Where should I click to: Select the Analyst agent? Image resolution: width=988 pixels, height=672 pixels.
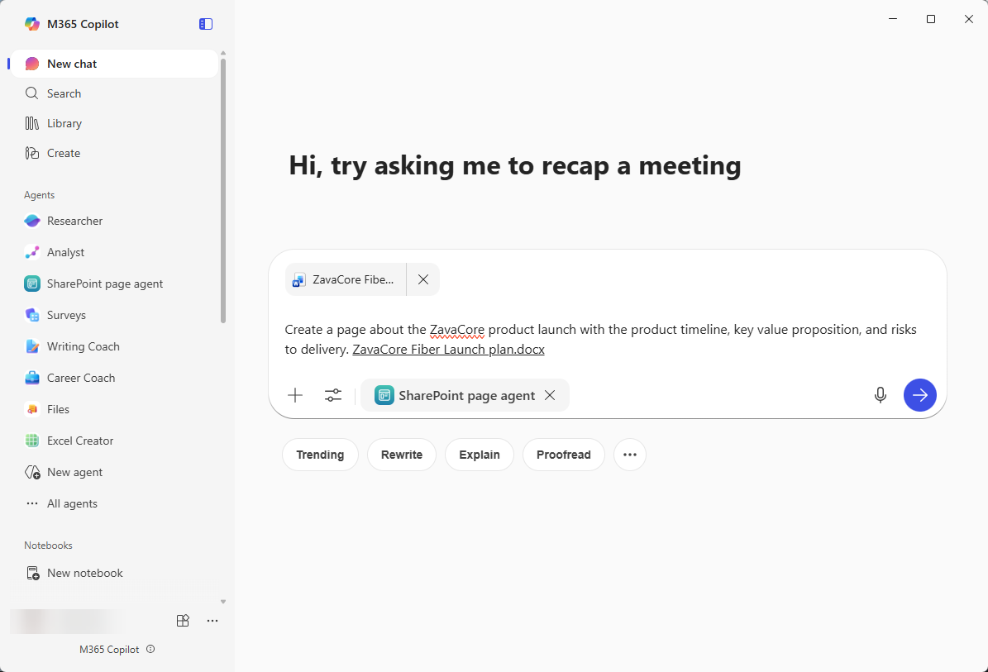point(67,252)
